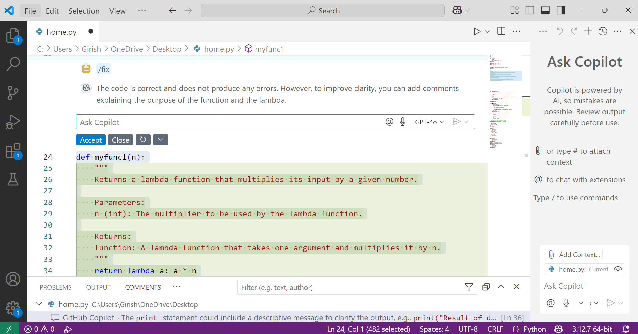Switch to the PROBLEMS tab

point(55,287)
